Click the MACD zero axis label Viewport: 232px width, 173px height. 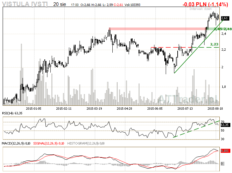222,164
